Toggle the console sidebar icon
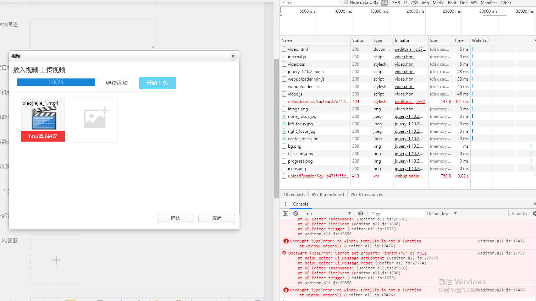This screenshot has width=536, height=301. [x=285, y=213]
